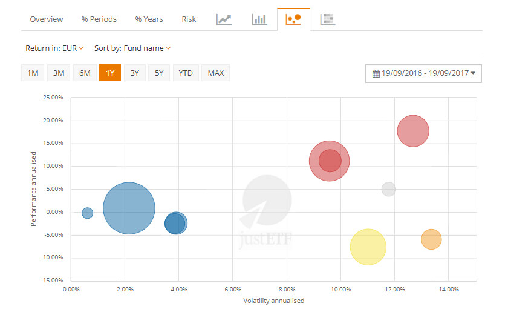Image resolution: width=511 pixels, height=309 pixels.
Task: Open the date range picker 19/09/2016 - 19/09/2017
Action: coord(423,73)
